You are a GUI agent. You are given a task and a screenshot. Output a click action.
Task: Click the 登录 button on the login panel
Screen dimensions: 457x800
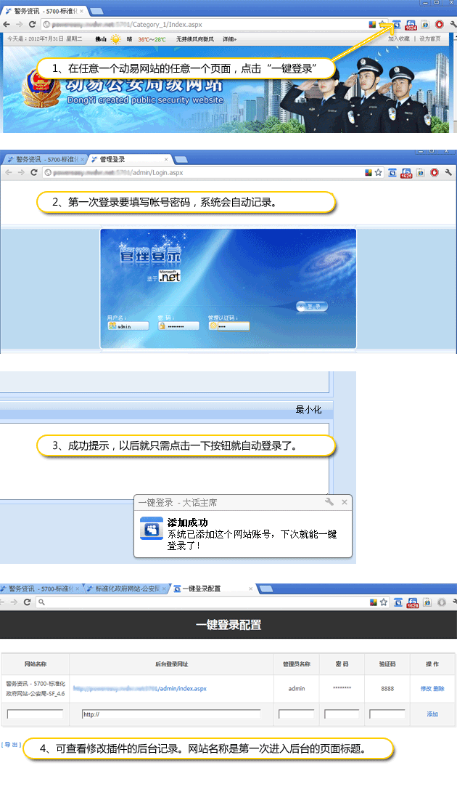(x=312, y=307)
